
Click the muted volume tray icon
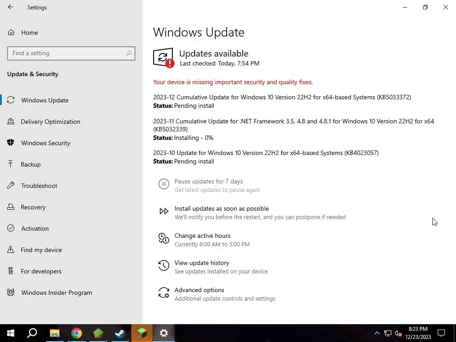398,333
